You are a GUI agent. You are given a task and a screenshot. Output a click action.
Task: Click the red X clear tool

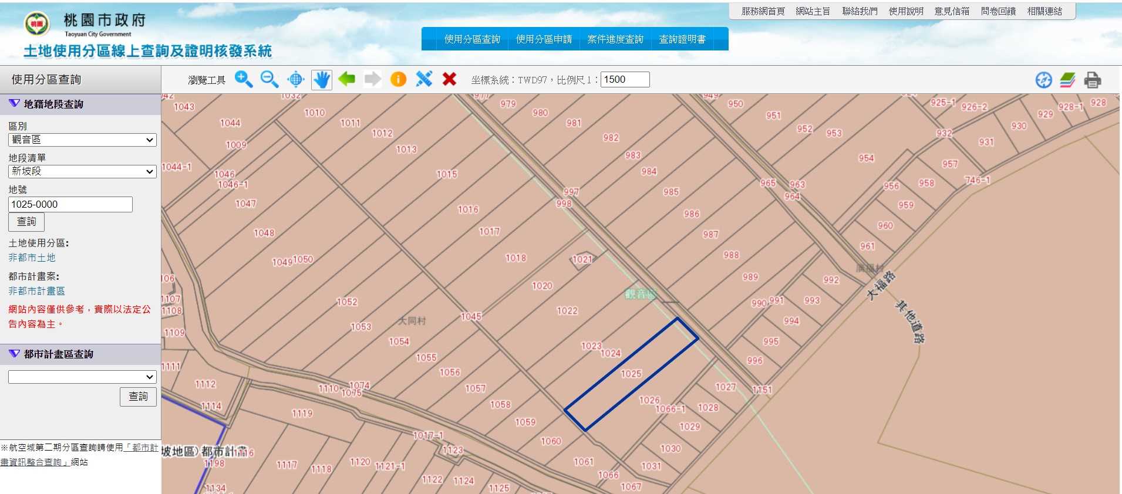449,79
